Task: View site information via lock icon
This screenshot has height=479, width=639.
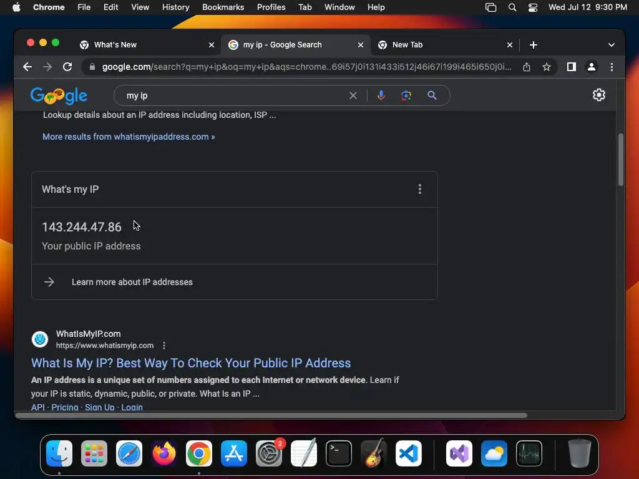Action: click(92, 67)
